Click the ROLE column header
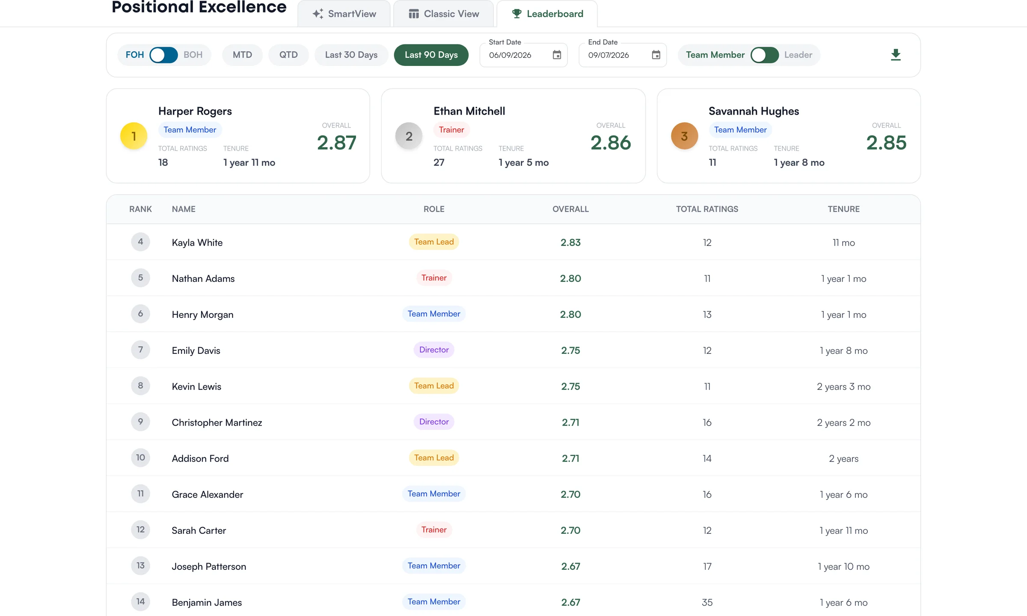Viewport: 1027px width, 616px height. pos(434,209)
